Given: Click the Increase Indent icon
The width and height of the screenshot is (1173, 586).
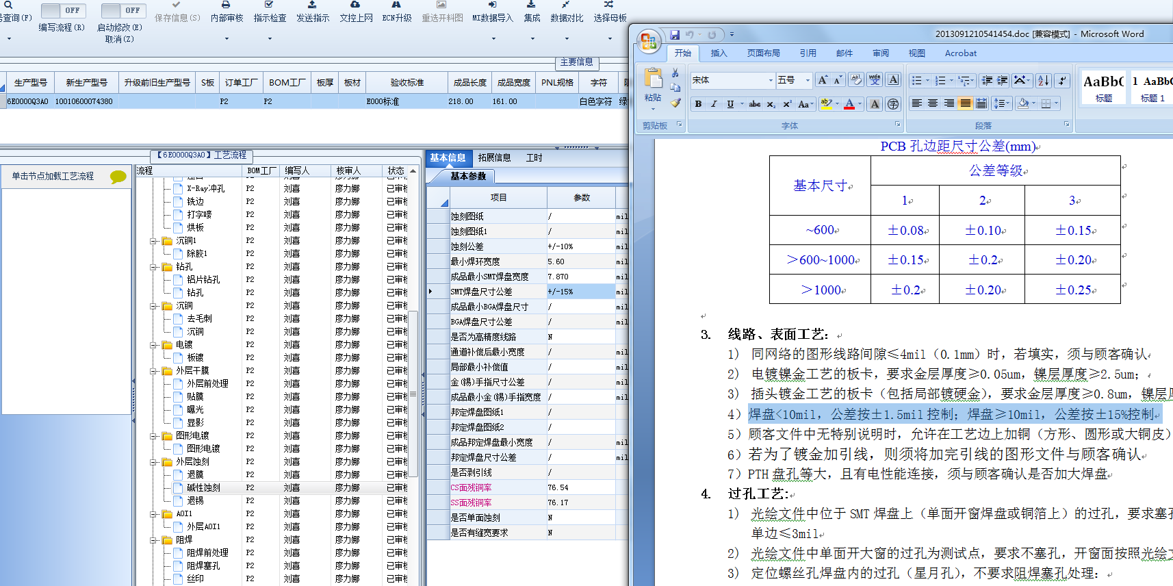Looking at the screenshot, I should [x=1003, y=80].
